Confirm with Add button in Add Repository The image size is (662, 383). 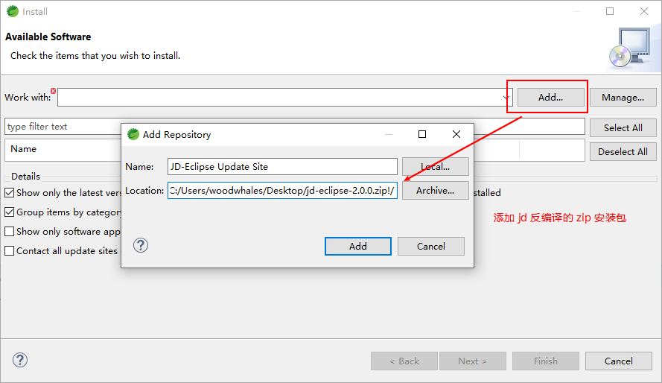point(358,246)
